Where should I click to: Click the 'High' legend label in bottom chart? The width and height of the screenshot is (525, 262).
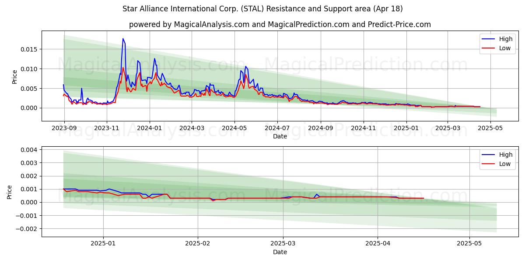tap(506, 155)
